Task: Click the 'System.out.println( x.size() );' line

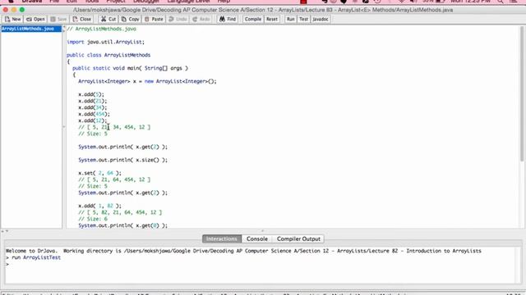Action: (x=122, y=160)
